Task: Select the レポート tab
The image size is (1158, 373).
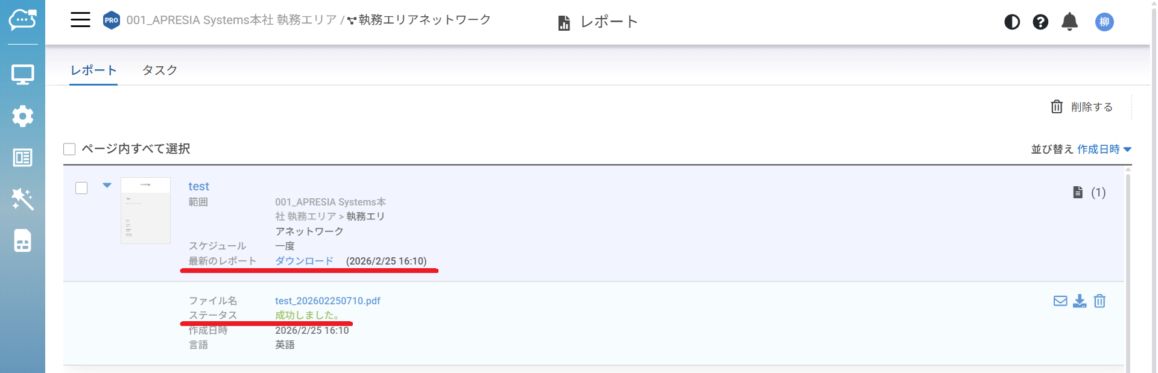Action: pos(93,70)
